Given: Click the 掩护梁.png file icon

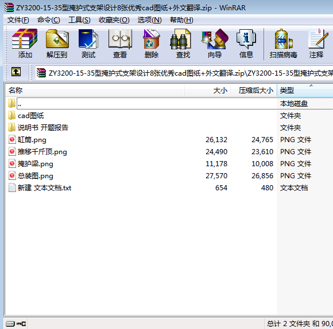Looking at the screenshot, I should click(12, 163).
